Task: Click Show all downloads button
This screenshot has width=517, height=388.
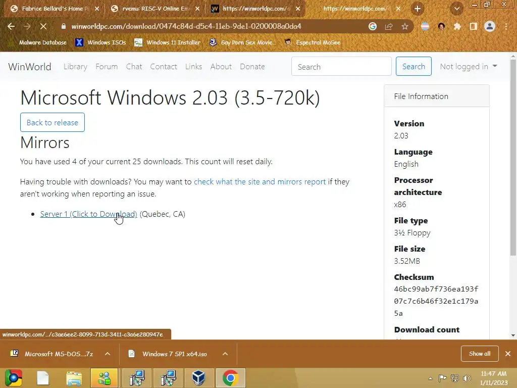Action: click(x=480, y=354)
